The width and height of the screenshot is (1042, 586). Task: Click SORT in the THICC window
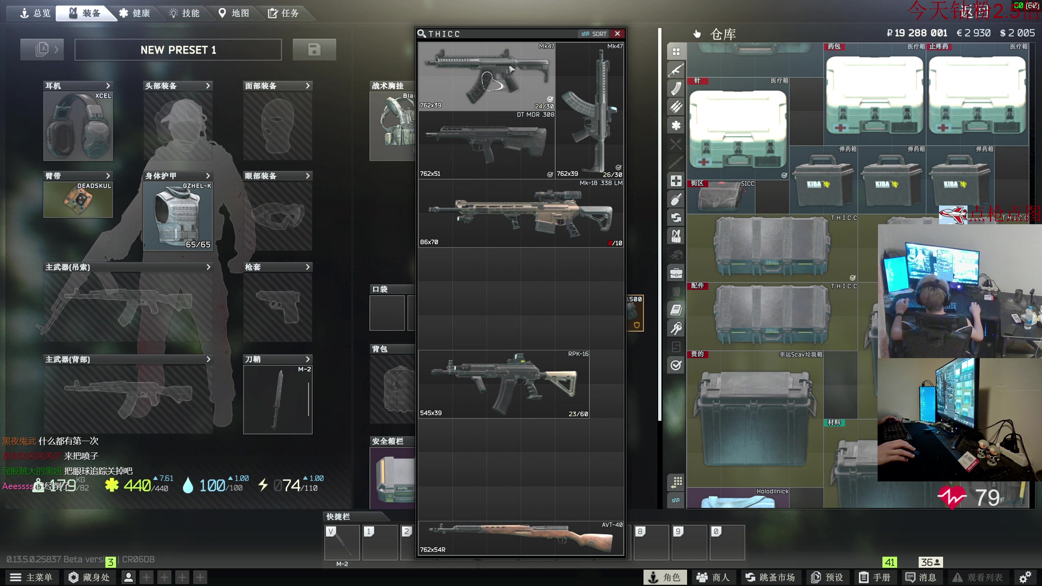tap(594, 34)
